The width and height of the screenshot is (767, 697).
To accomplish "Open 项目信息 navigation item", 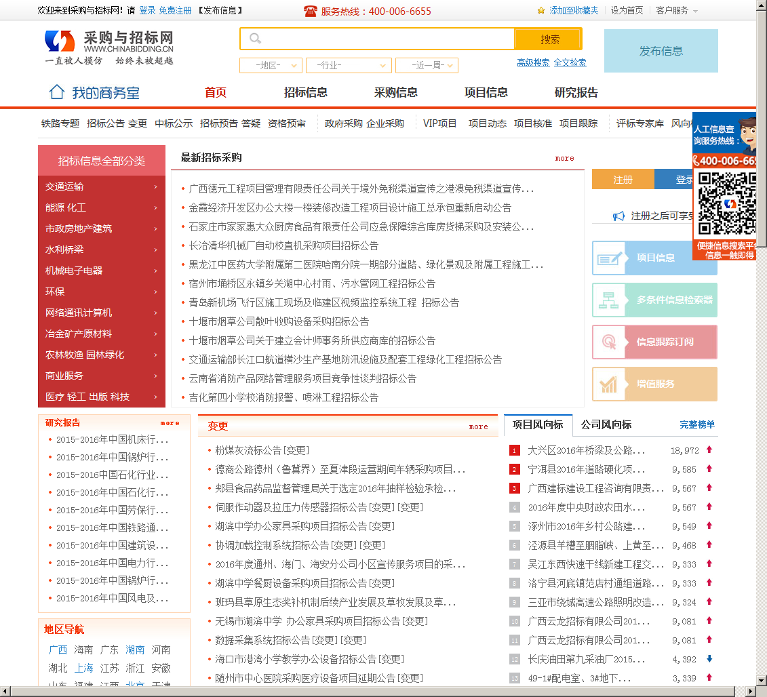I will pos(486,92).
